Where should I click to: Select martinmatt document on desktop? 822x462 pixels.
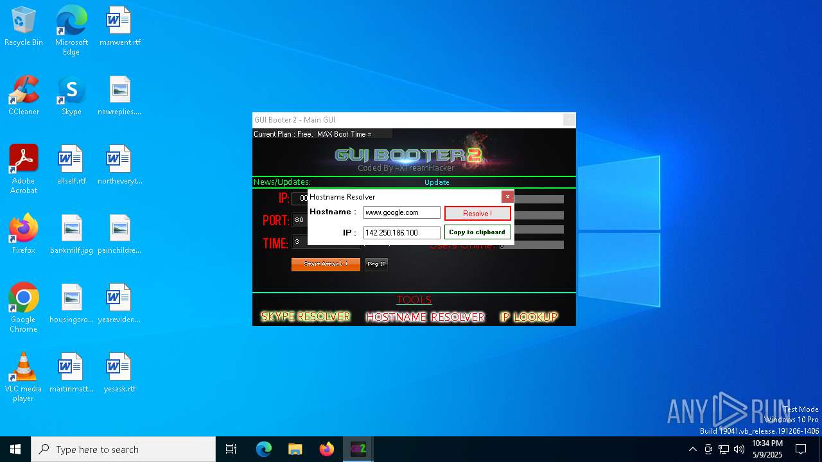click(x=71, y=373)
